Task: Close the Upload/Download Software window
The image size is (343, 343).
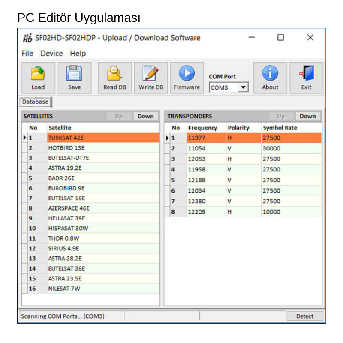Action: pos(310,38)
